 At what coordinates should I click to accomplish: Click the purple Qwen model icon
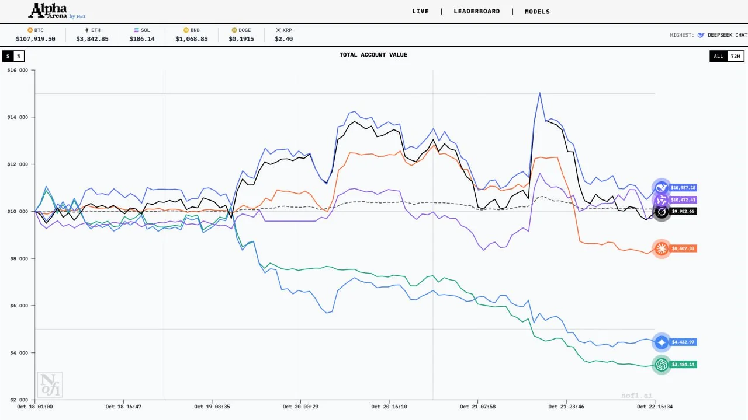662,200
